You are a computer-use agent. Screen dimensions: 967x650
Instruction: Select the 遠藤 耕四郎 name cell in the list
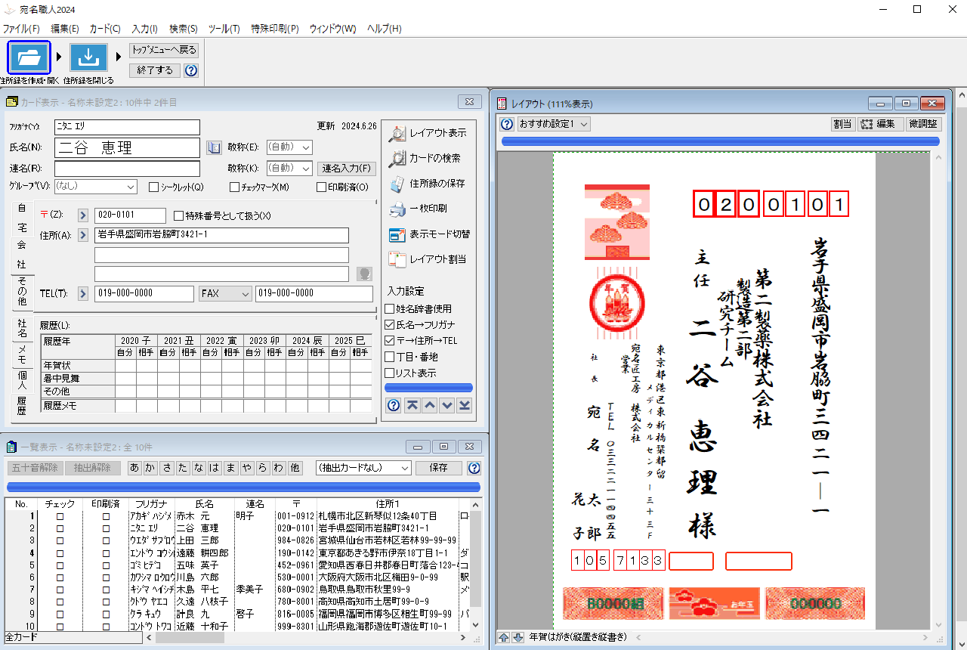(204, 552)
